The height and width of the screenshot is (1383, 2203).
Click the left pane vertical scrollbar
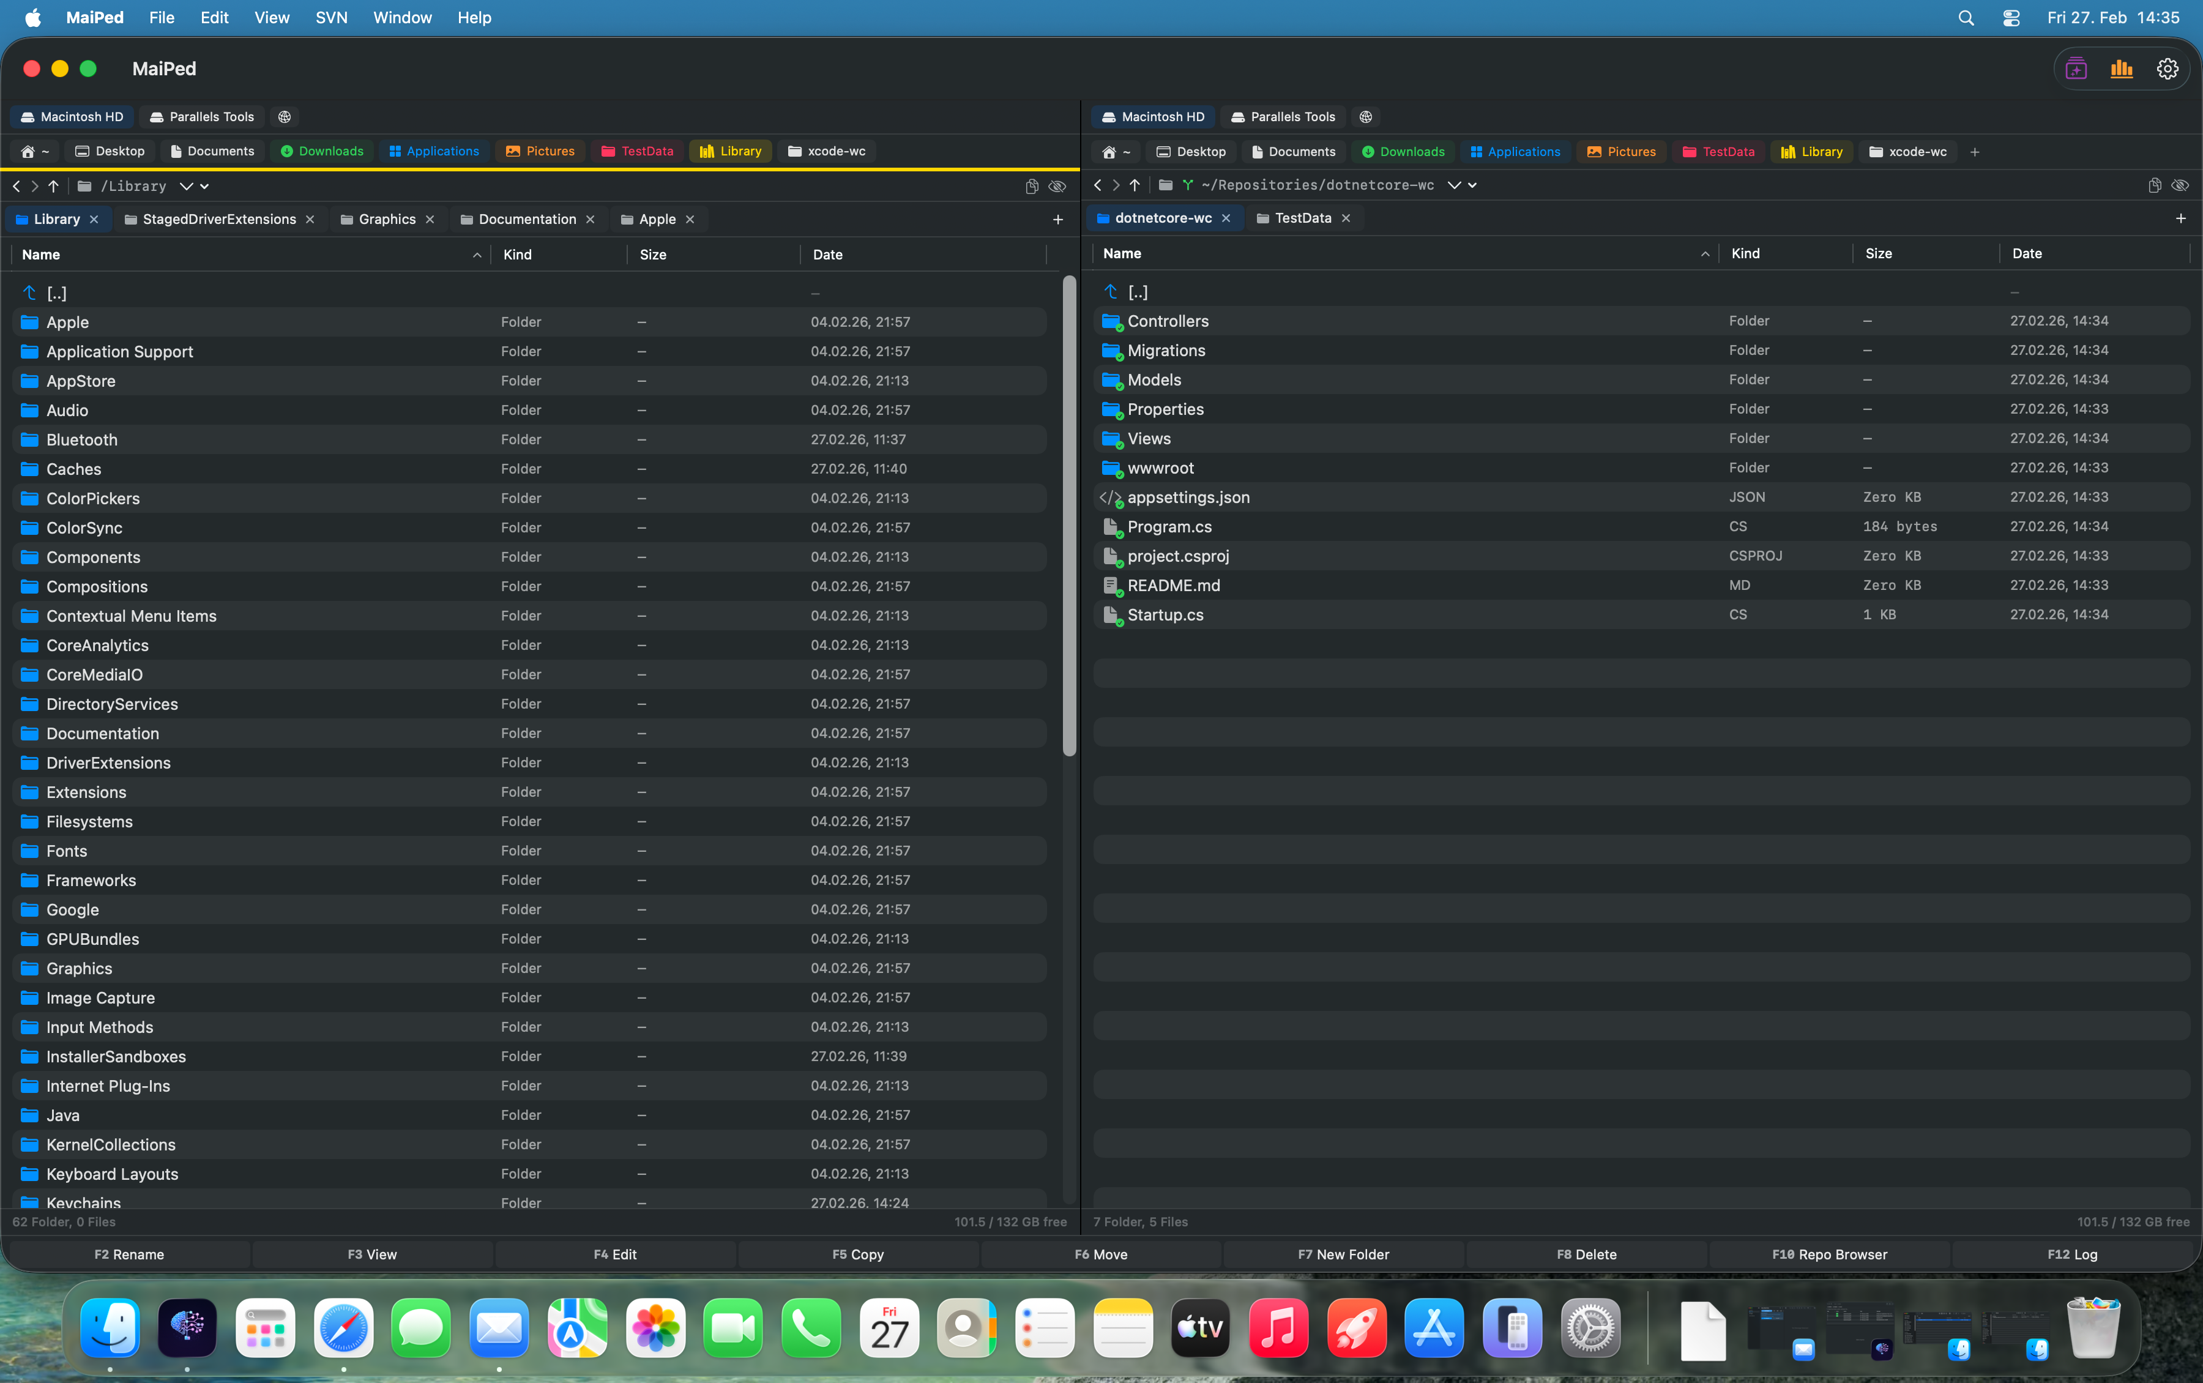[x=1069, y=517]
